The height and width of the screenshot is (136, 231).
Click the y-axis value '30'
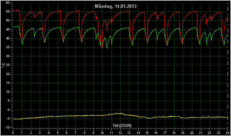[x=8, y=56]
